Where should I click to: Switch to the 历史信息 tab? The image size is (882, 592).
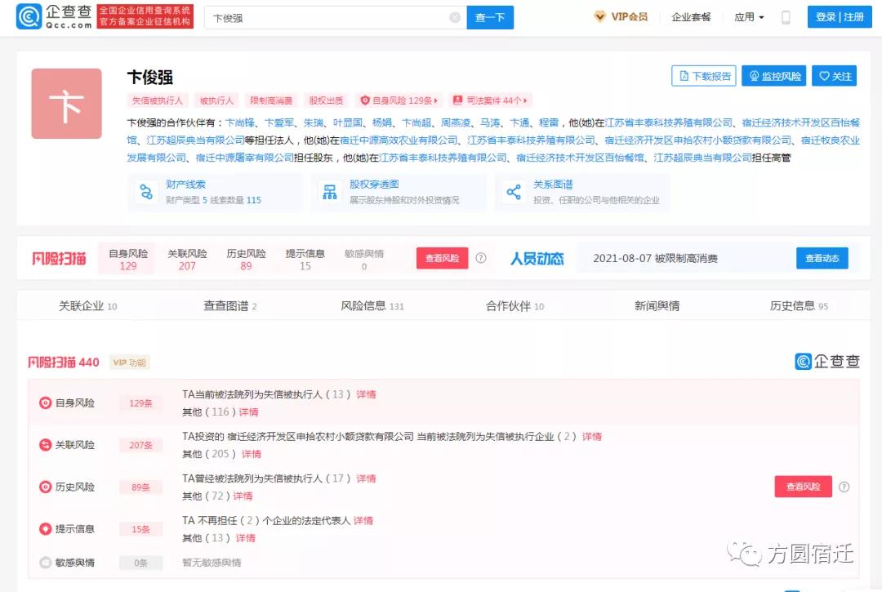(799, 306)
